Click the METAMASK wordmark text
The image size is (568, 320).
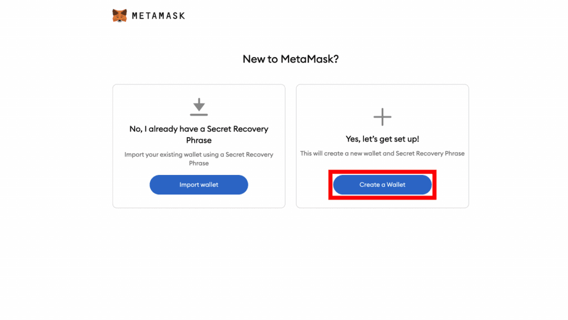pyautogui.click(x=158, y=16)
